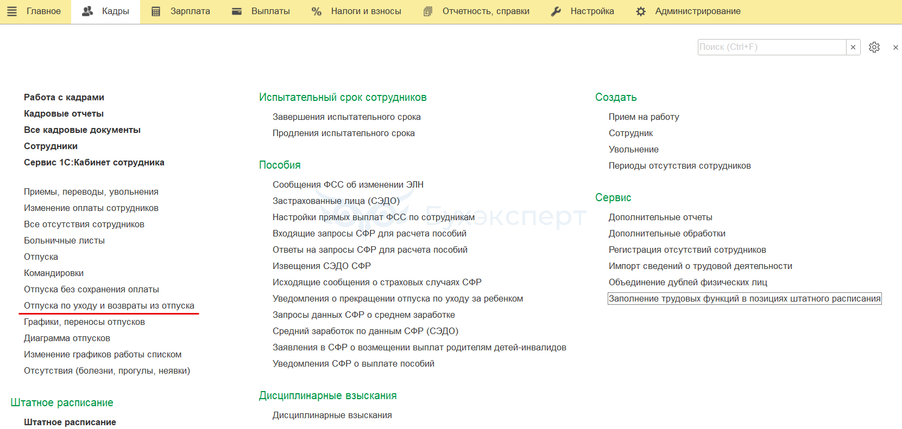Create a new Сотрудник
The width and height of the screenshot is (902, 429).
(631, 133)
